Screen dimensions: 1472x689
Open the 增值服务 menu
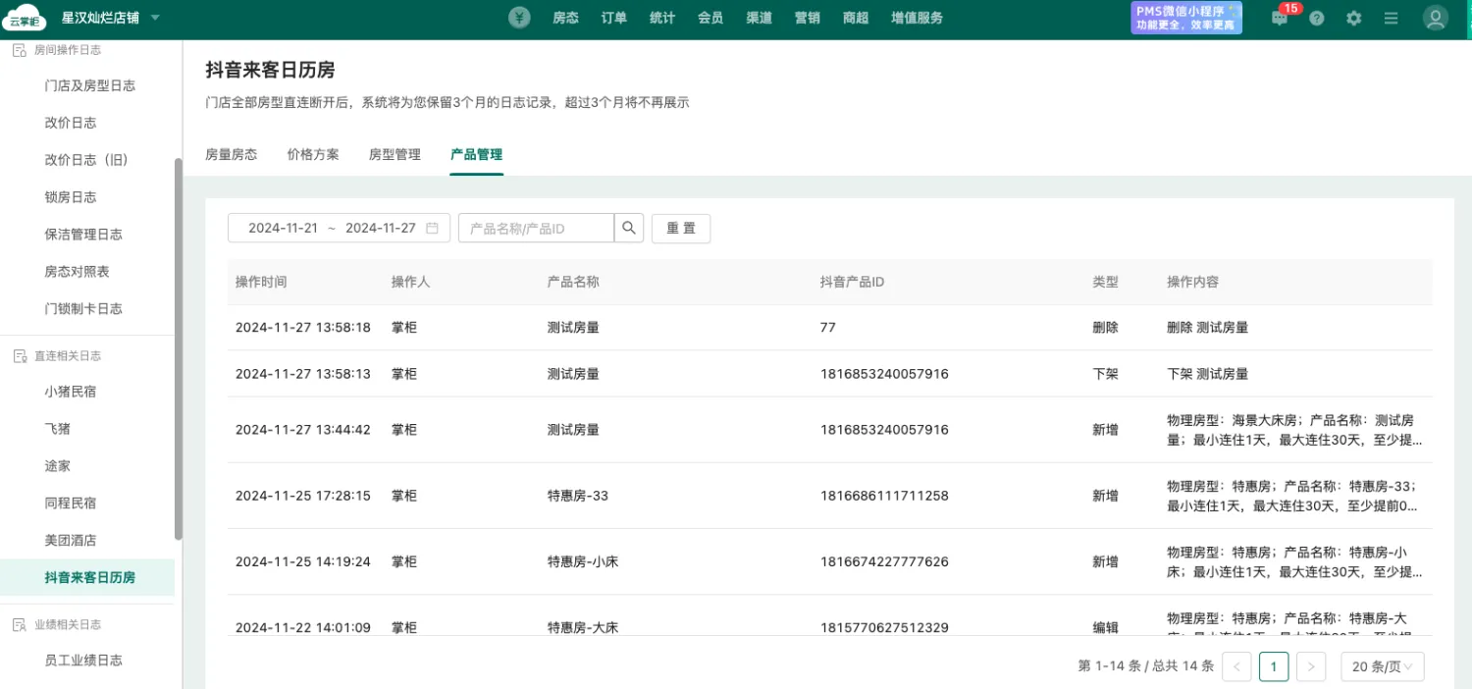coord(917,18)
